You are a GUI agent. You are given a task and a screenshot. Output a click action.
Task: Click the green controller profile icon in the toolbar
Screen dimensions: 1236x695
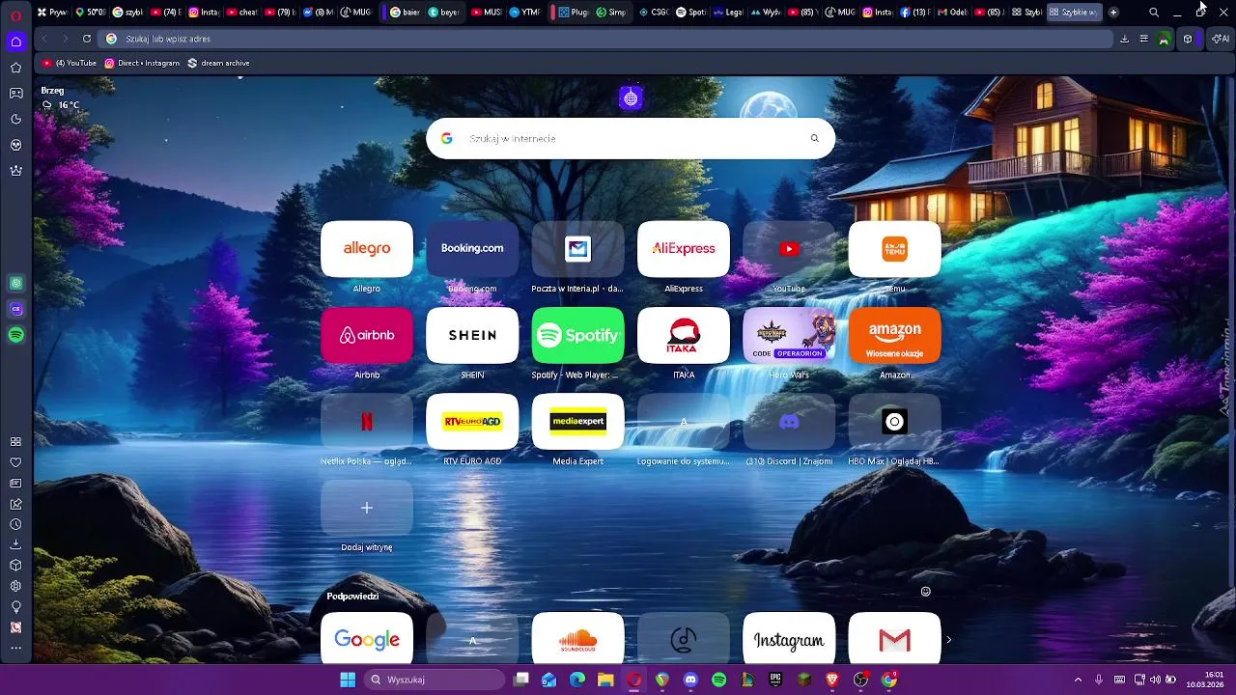pyautogui.click(x=1164, y=39)
